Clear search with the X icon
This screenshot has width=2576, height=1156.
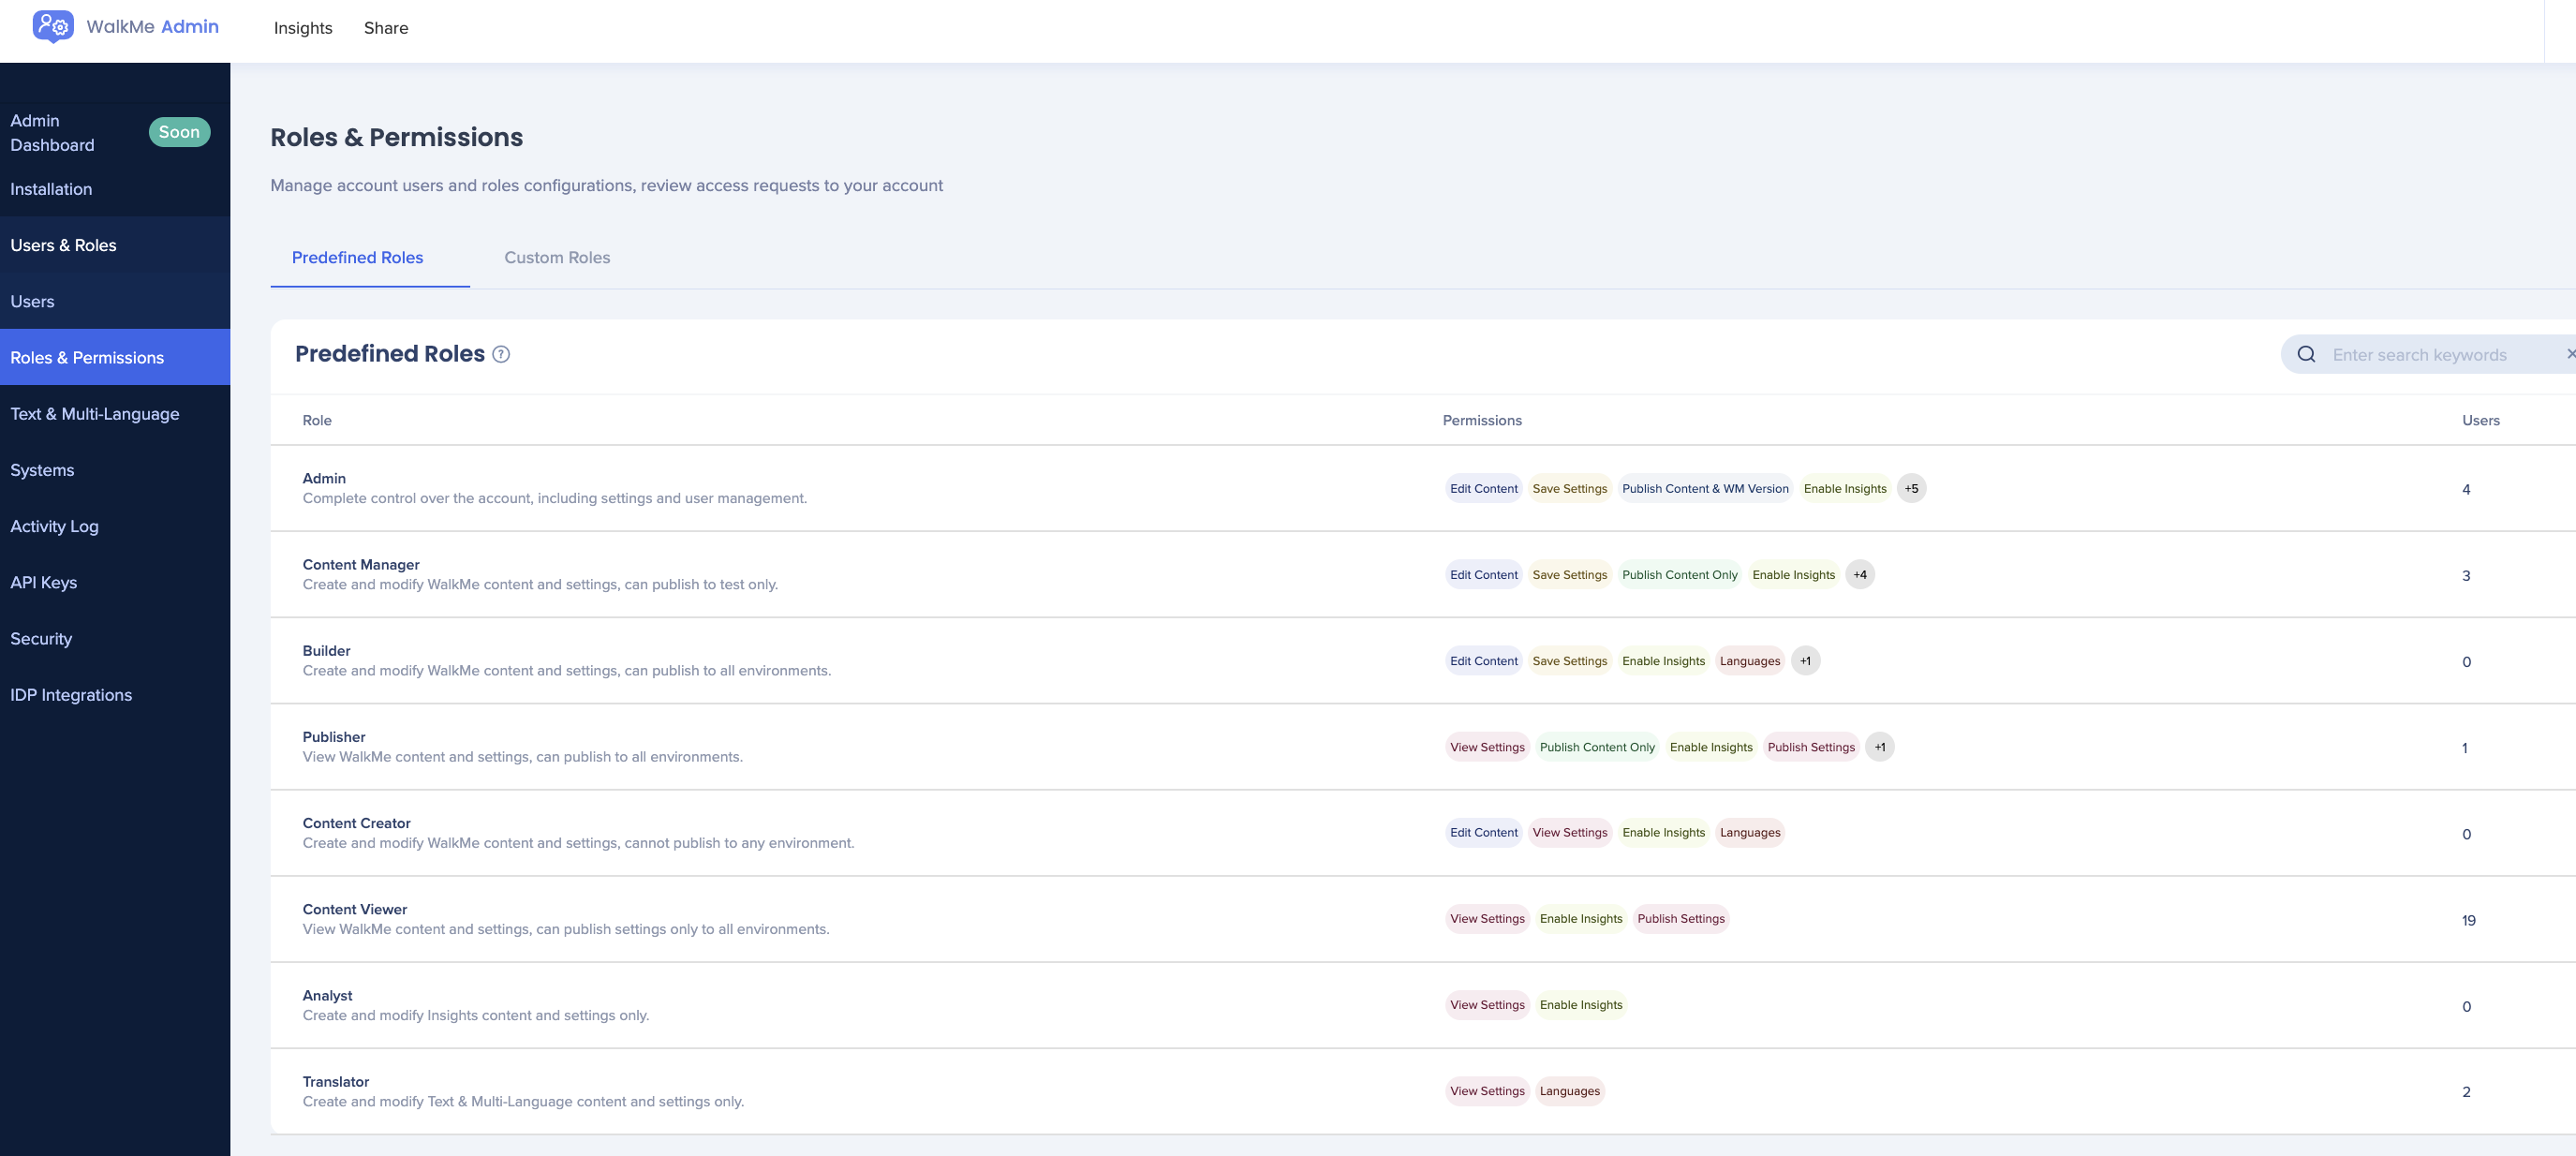pos(2570,354)
